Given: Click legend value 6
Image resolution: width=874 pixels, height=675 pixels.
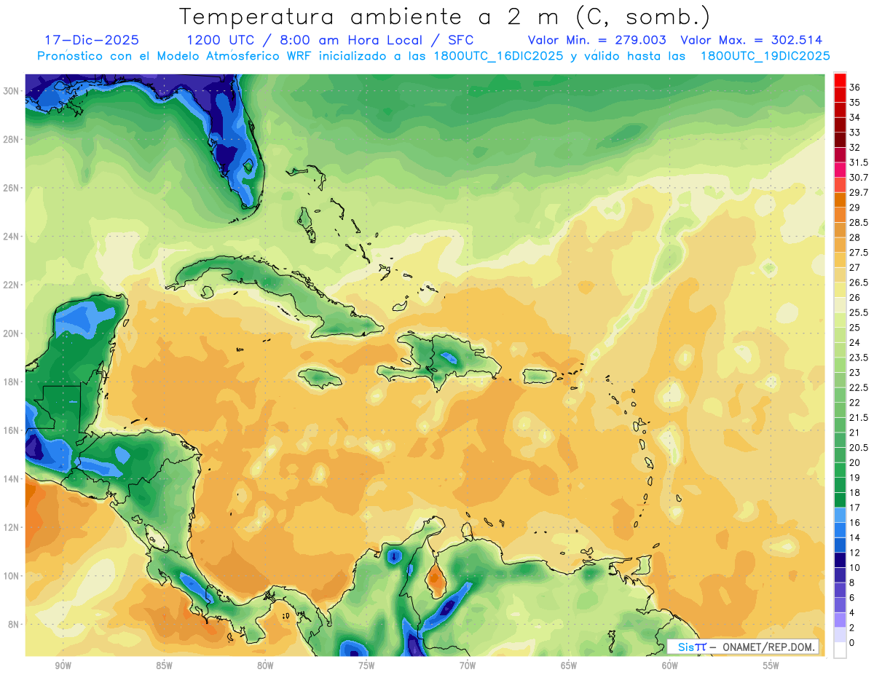Looking at the screenshot, I should pos(852,597).
